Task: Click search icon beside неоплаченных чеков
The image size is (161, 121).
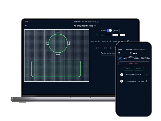Action: point(147,75)
